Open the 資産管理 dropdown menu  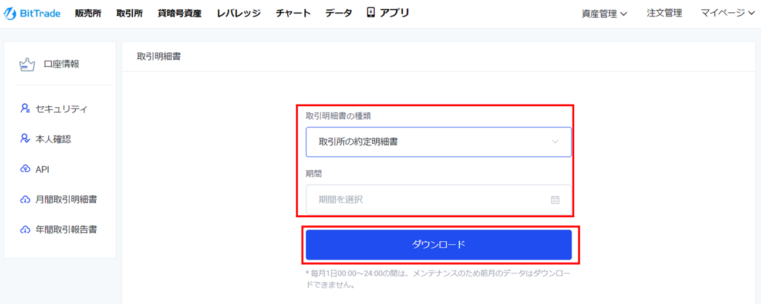pos(604,13)
